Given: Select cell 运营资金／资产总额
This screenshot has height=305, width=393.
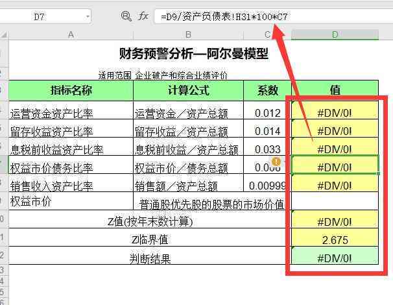Looking at the screenshot, I should pos(188,110).
